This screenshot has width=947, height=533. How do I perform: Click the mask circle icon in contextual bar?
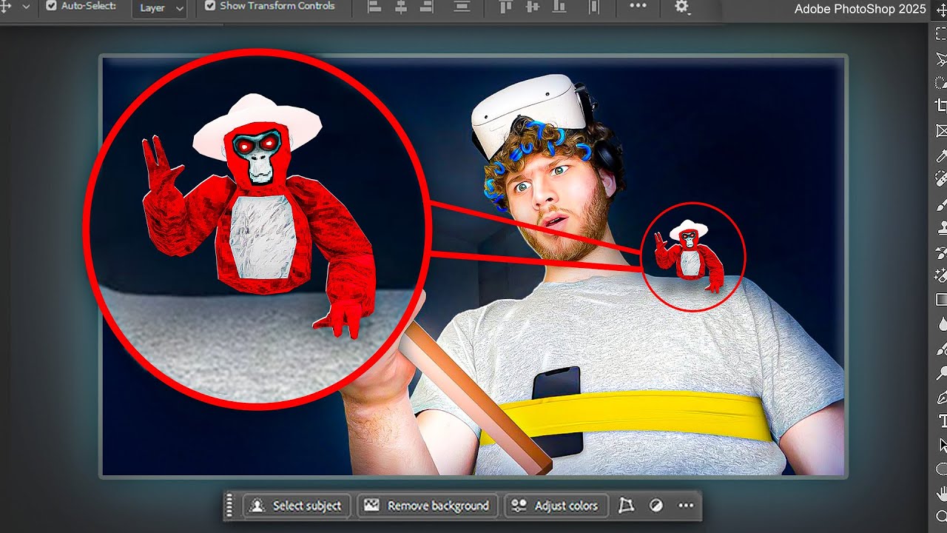(x=656, y=506)
